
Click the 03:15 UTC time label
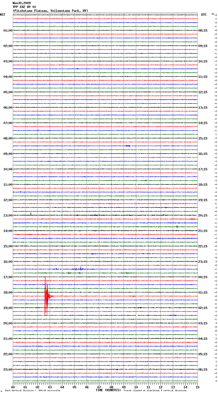(203, 323)
